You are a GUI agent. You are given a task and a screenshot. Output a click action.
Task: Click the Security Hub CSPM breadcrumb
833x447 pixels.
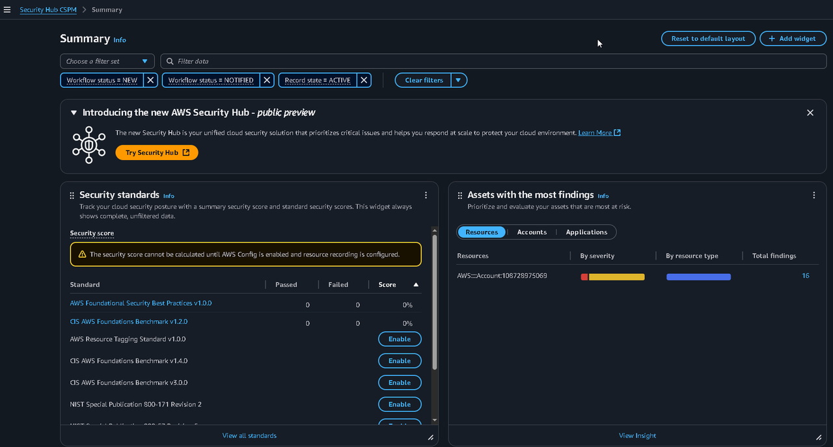48,10
